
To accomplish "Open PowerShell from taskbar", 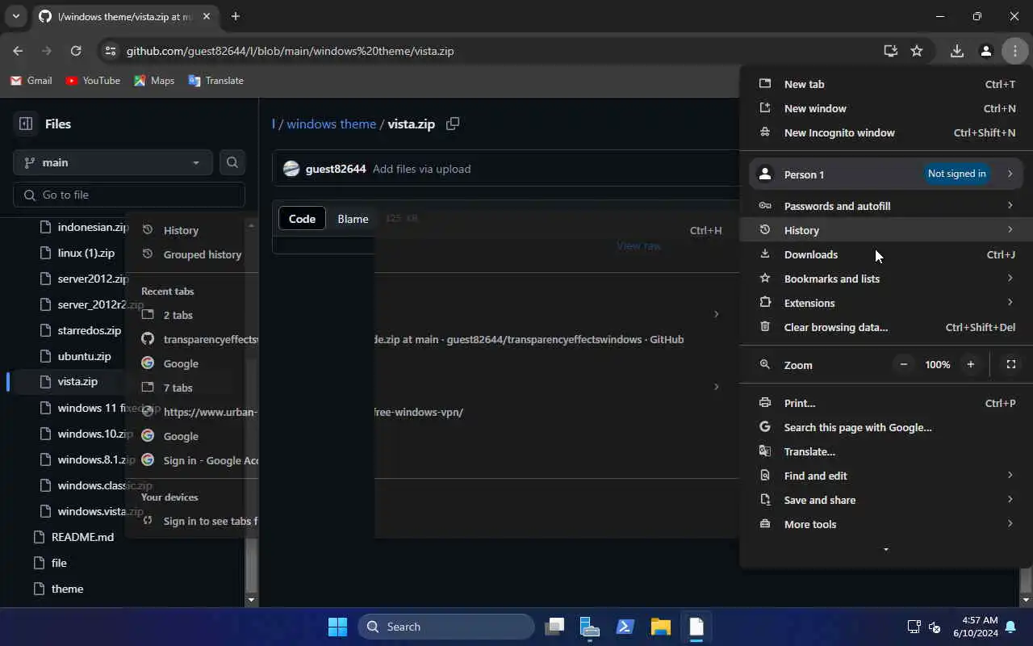I will point(625,627).
